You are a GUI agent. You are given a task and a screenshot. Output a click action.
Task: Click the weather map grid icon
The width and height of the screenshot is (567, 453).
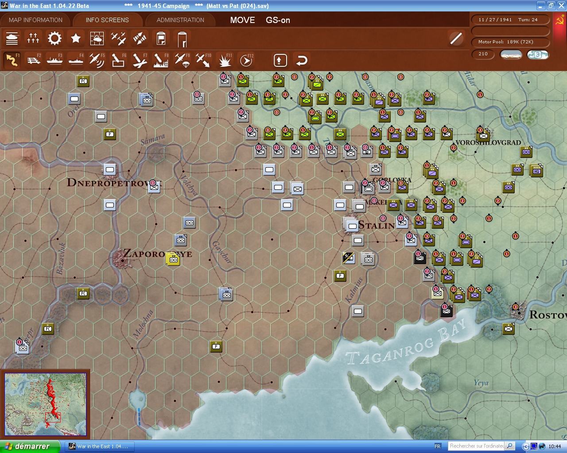[97, 39]
